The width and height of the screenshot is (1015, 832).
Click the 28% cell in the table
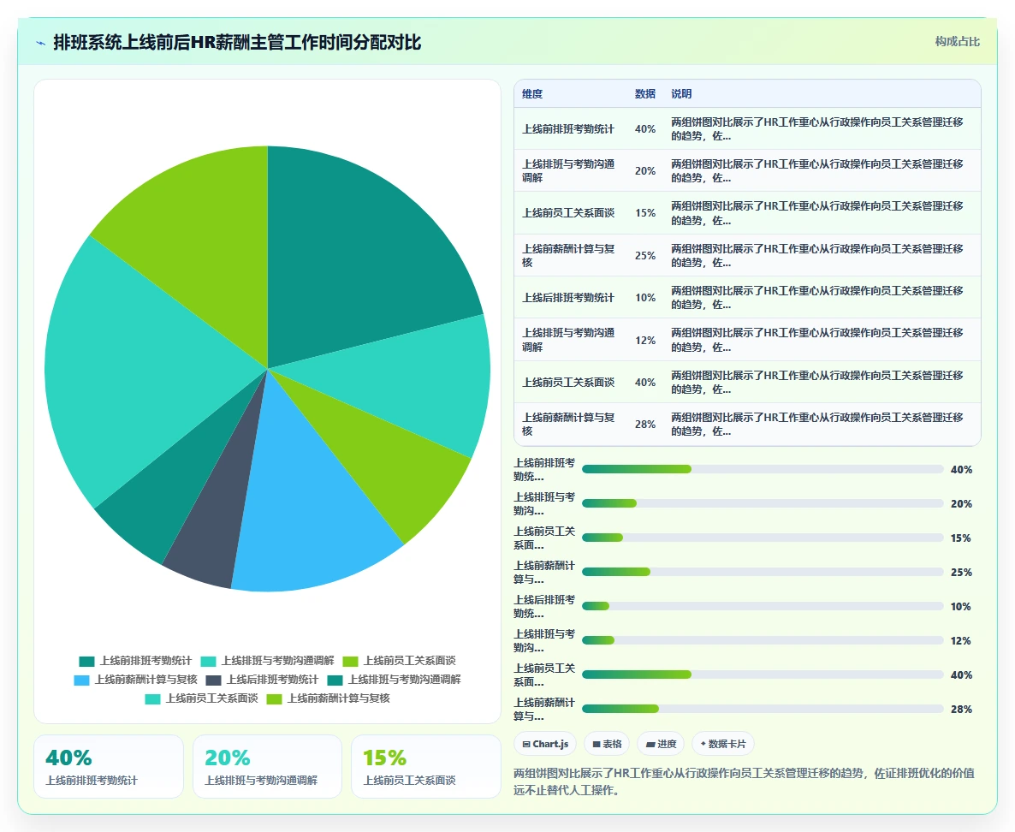(x=644, y=425)
